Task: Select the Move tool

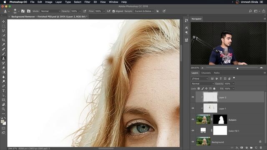Action: coord(3,22)
